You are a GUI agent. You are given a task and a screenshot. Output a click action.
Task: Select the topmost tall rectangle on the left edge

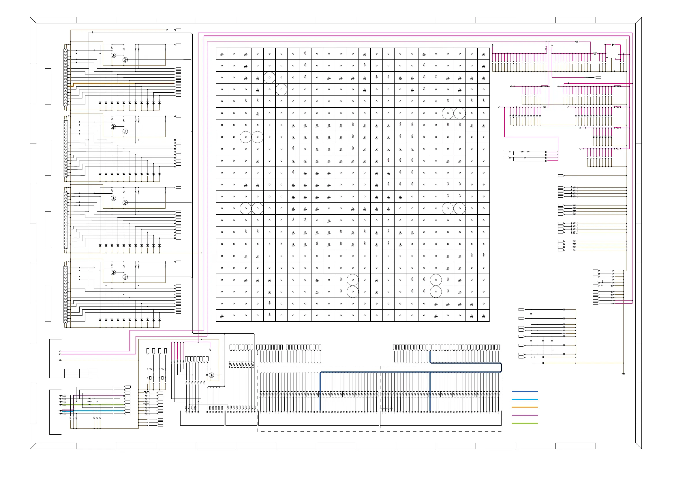pos(48,86)
